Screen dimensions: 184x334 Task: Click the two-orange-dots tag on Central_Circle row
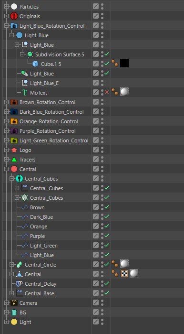point(115,264)
